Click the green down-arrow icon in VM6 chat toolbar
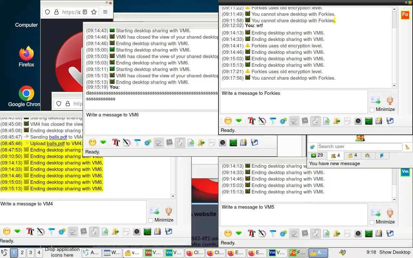The image size is (413, 258). (x=103, y=142)
